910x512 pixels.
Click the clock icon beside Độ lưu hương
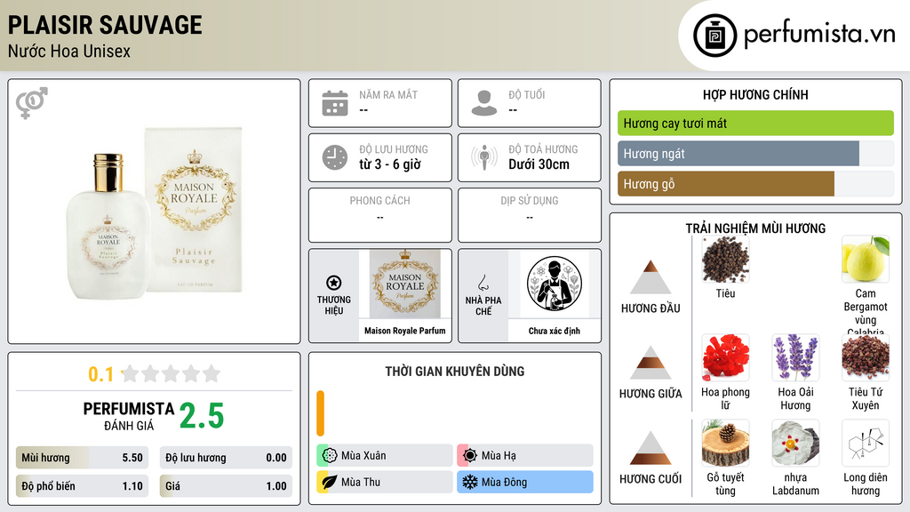(335, 157)
